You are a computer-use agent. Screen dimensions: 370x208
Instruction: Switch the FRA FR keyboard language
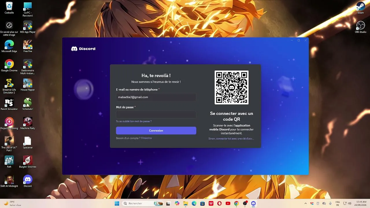[338, 203]
